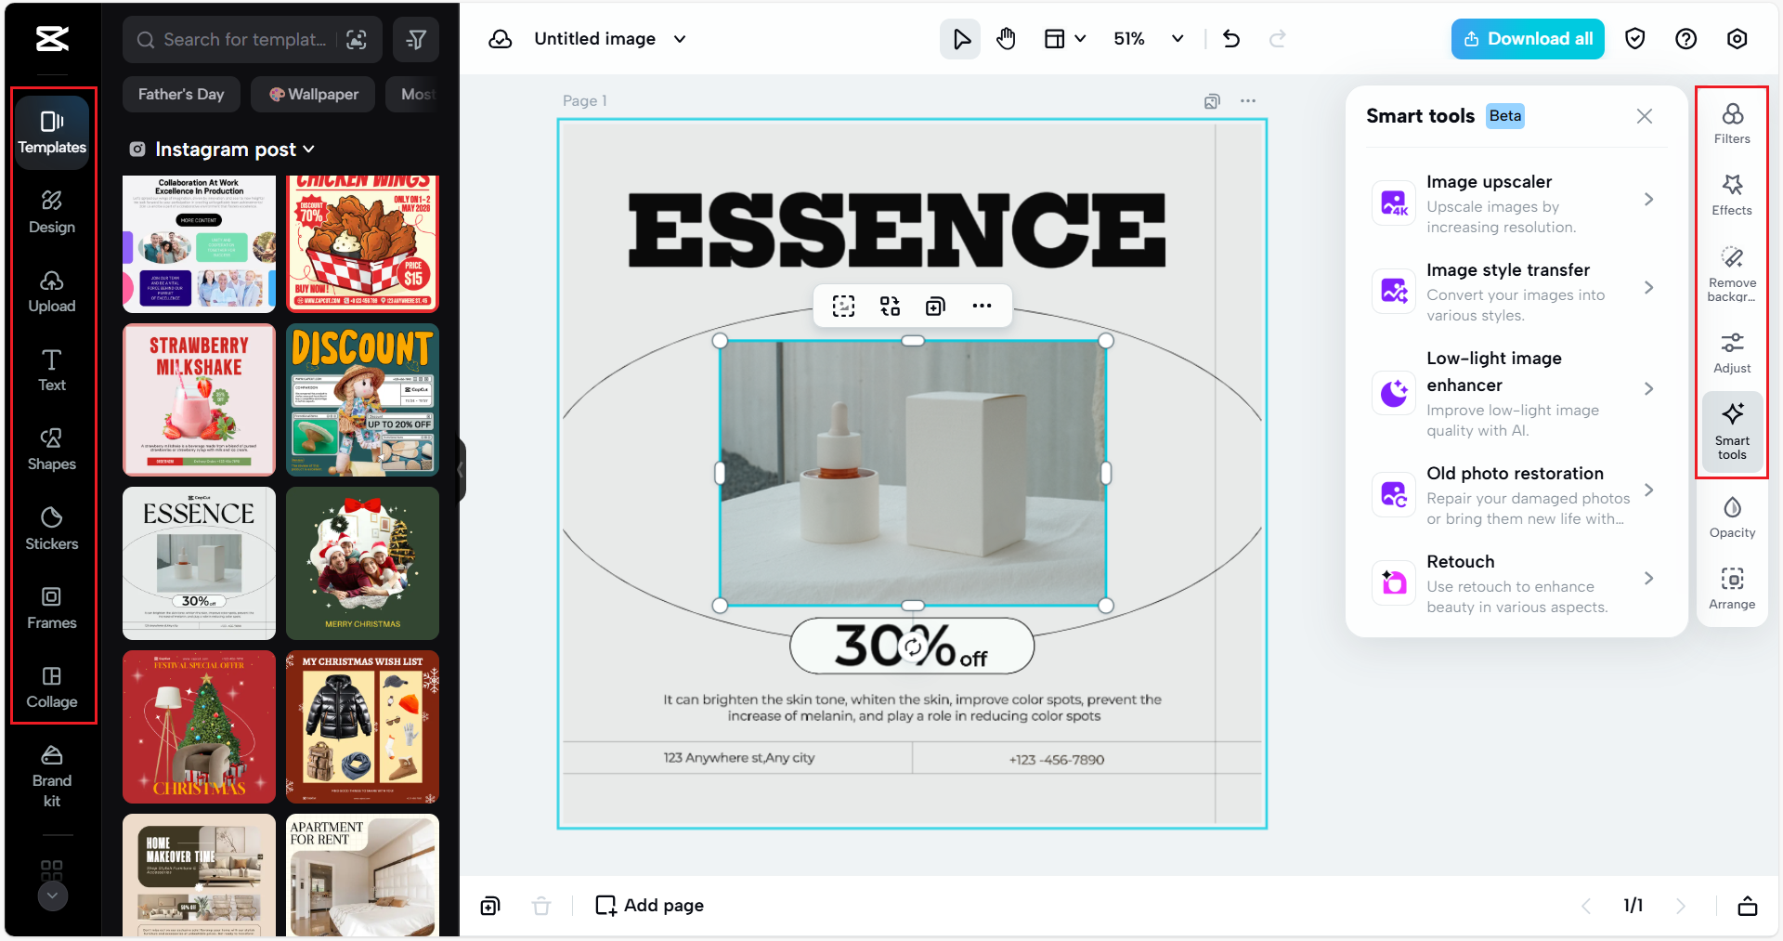Open the template filter options
The width and height of the screenshot is (1783, 941).
tap(416, 39)
